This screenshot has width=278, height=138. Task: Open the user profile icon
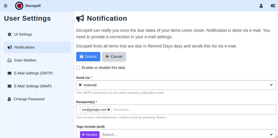261,6
